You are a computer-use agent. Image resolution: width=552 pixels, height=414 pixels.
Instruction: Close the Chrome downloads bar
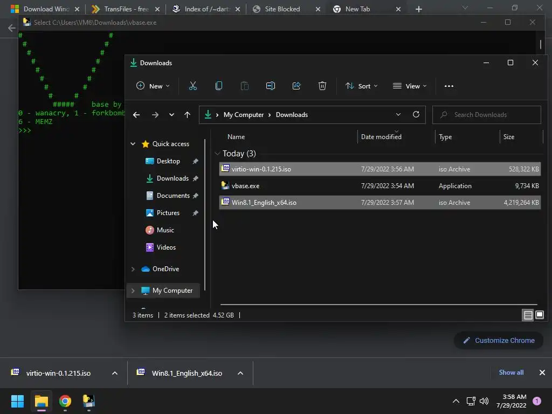(542, 372)
